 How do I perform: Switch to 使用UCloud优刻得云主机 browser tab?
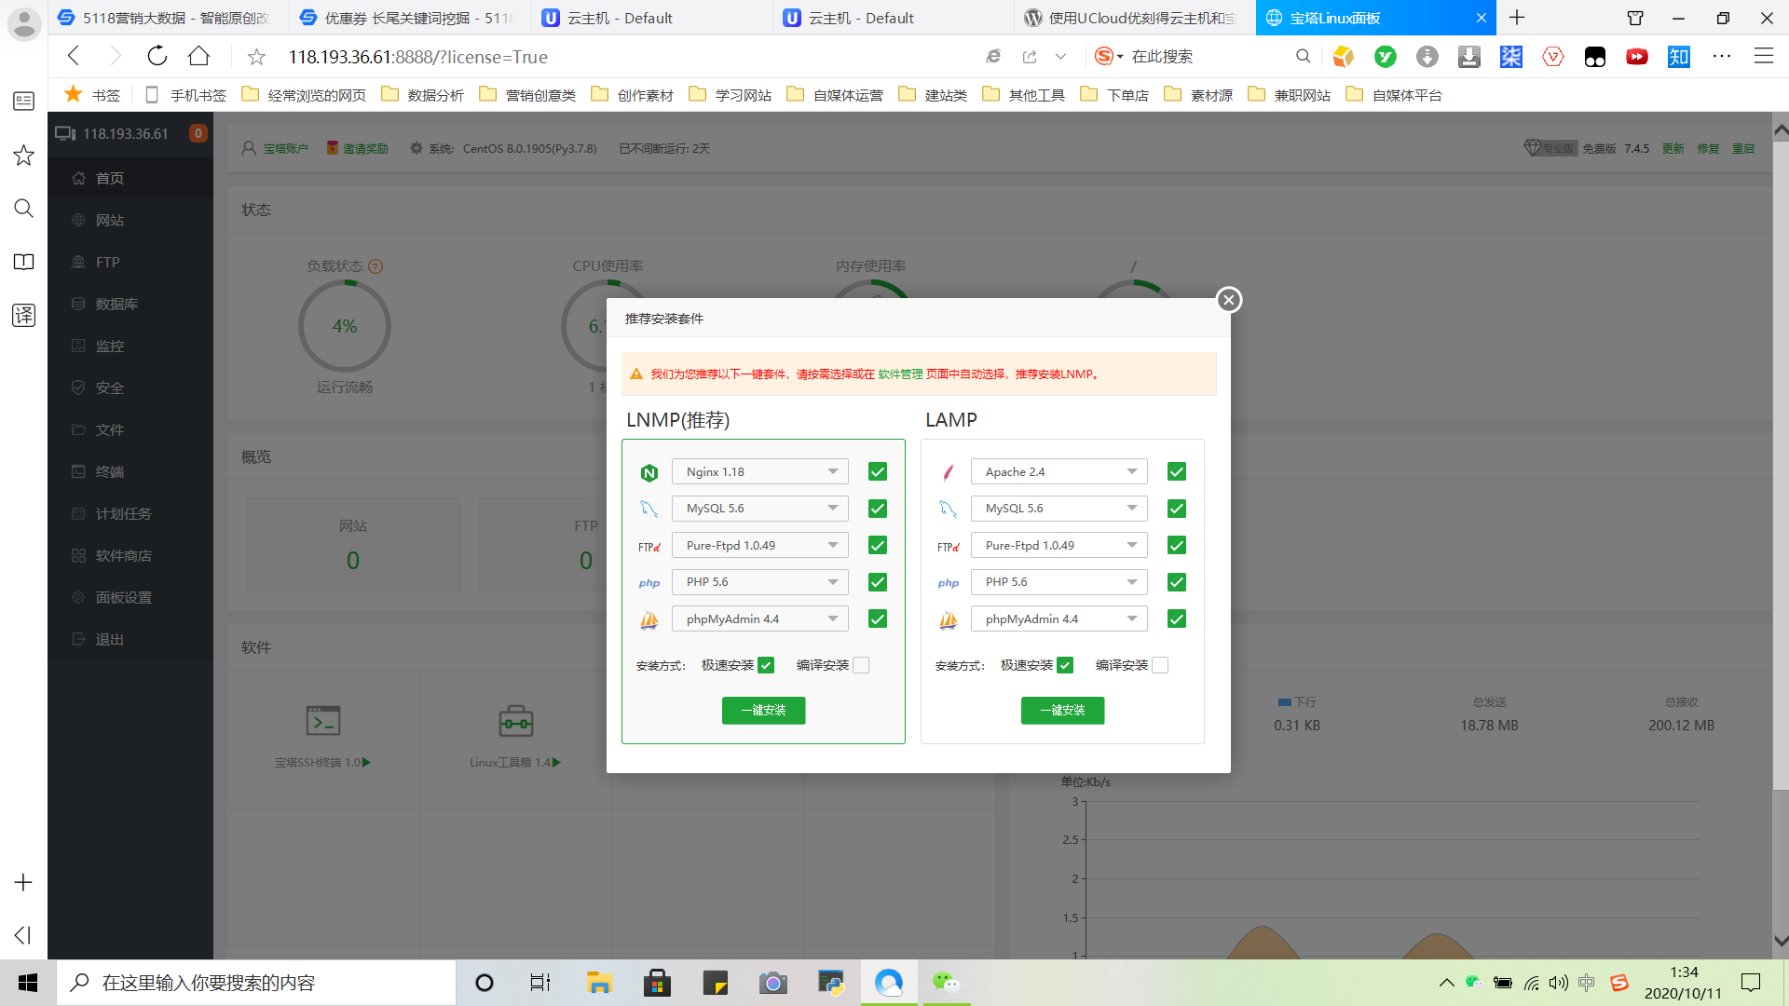click(1134, 18)
